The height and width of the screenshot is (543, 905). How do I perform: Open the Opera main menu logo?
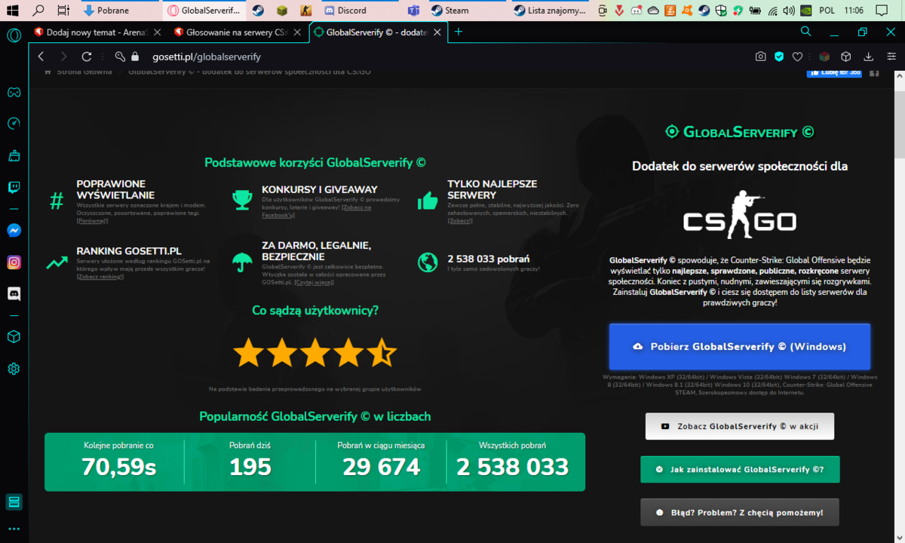(14, 35)
